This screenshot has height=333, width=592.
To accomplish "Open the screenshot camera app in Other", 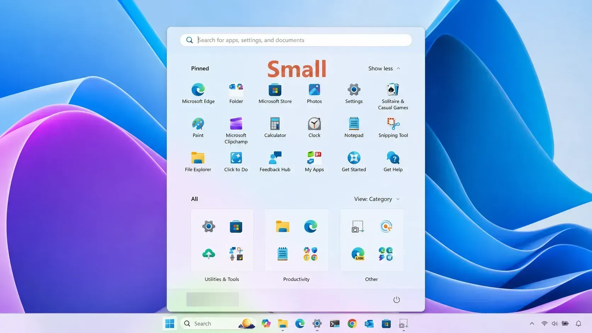I will point(358,226).
